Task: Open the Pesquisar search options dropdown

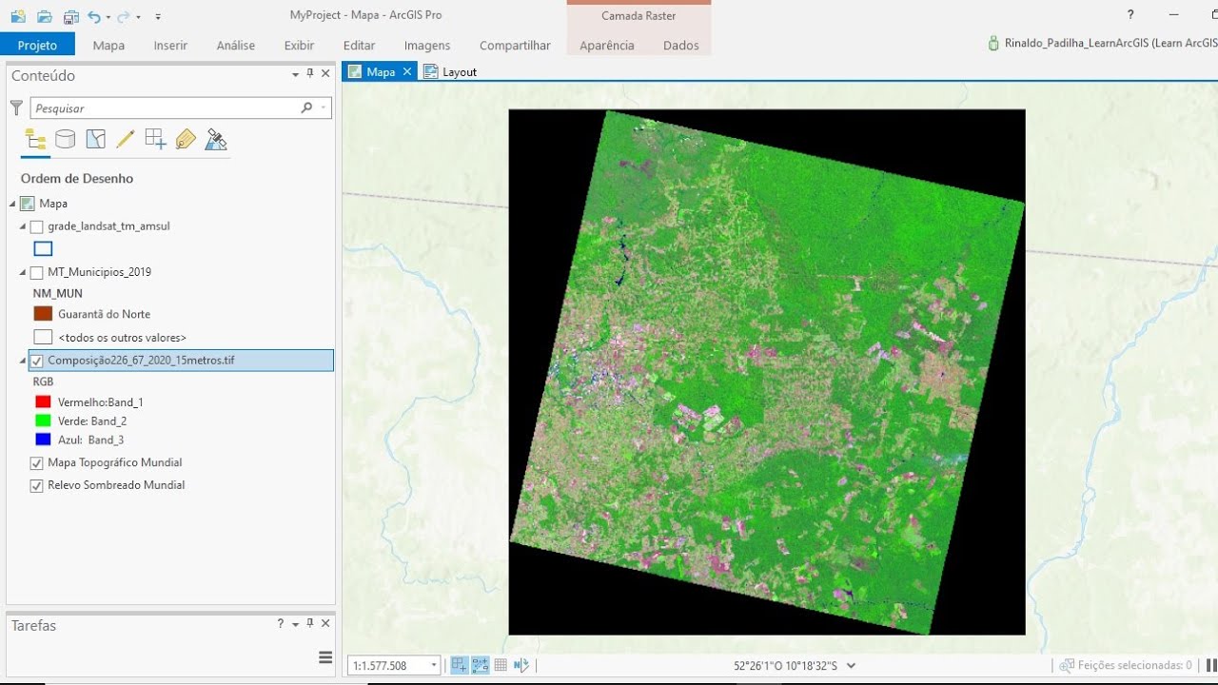Action: 324,108
